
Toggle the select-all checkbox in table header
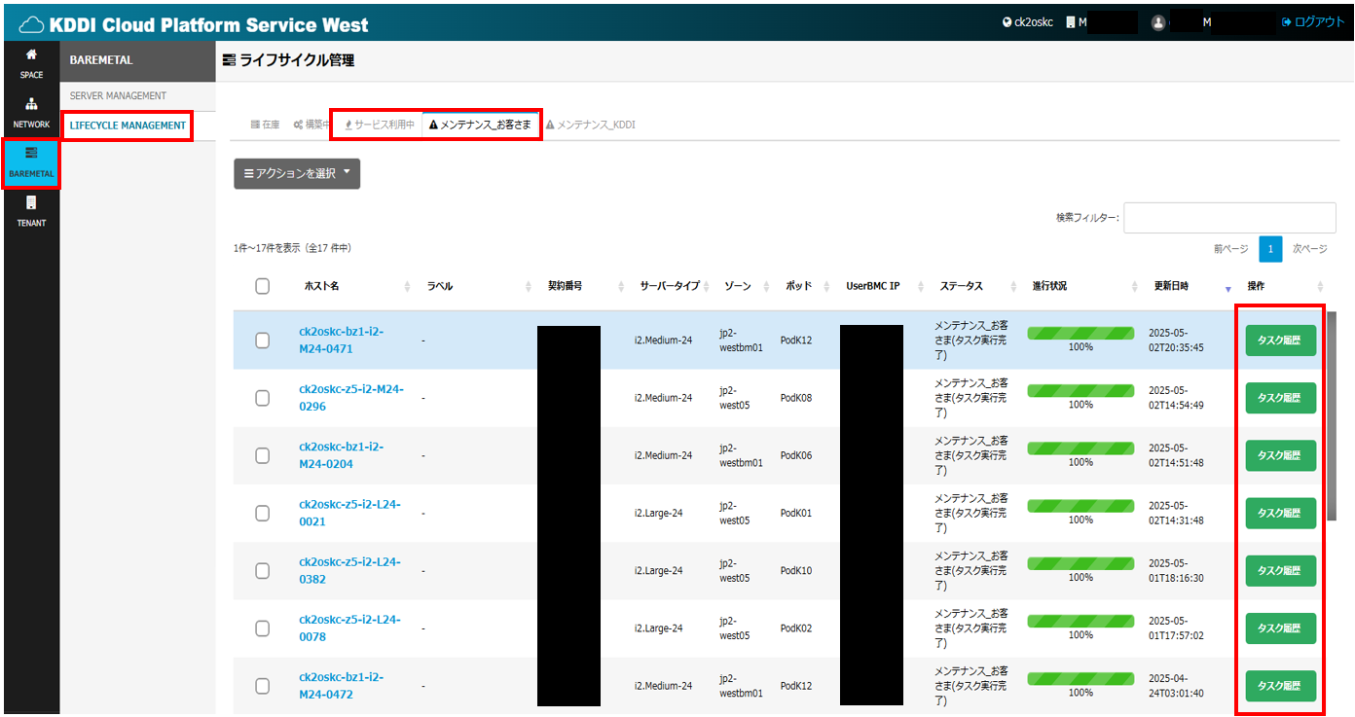pyautogui.click(x=262, y=286)
